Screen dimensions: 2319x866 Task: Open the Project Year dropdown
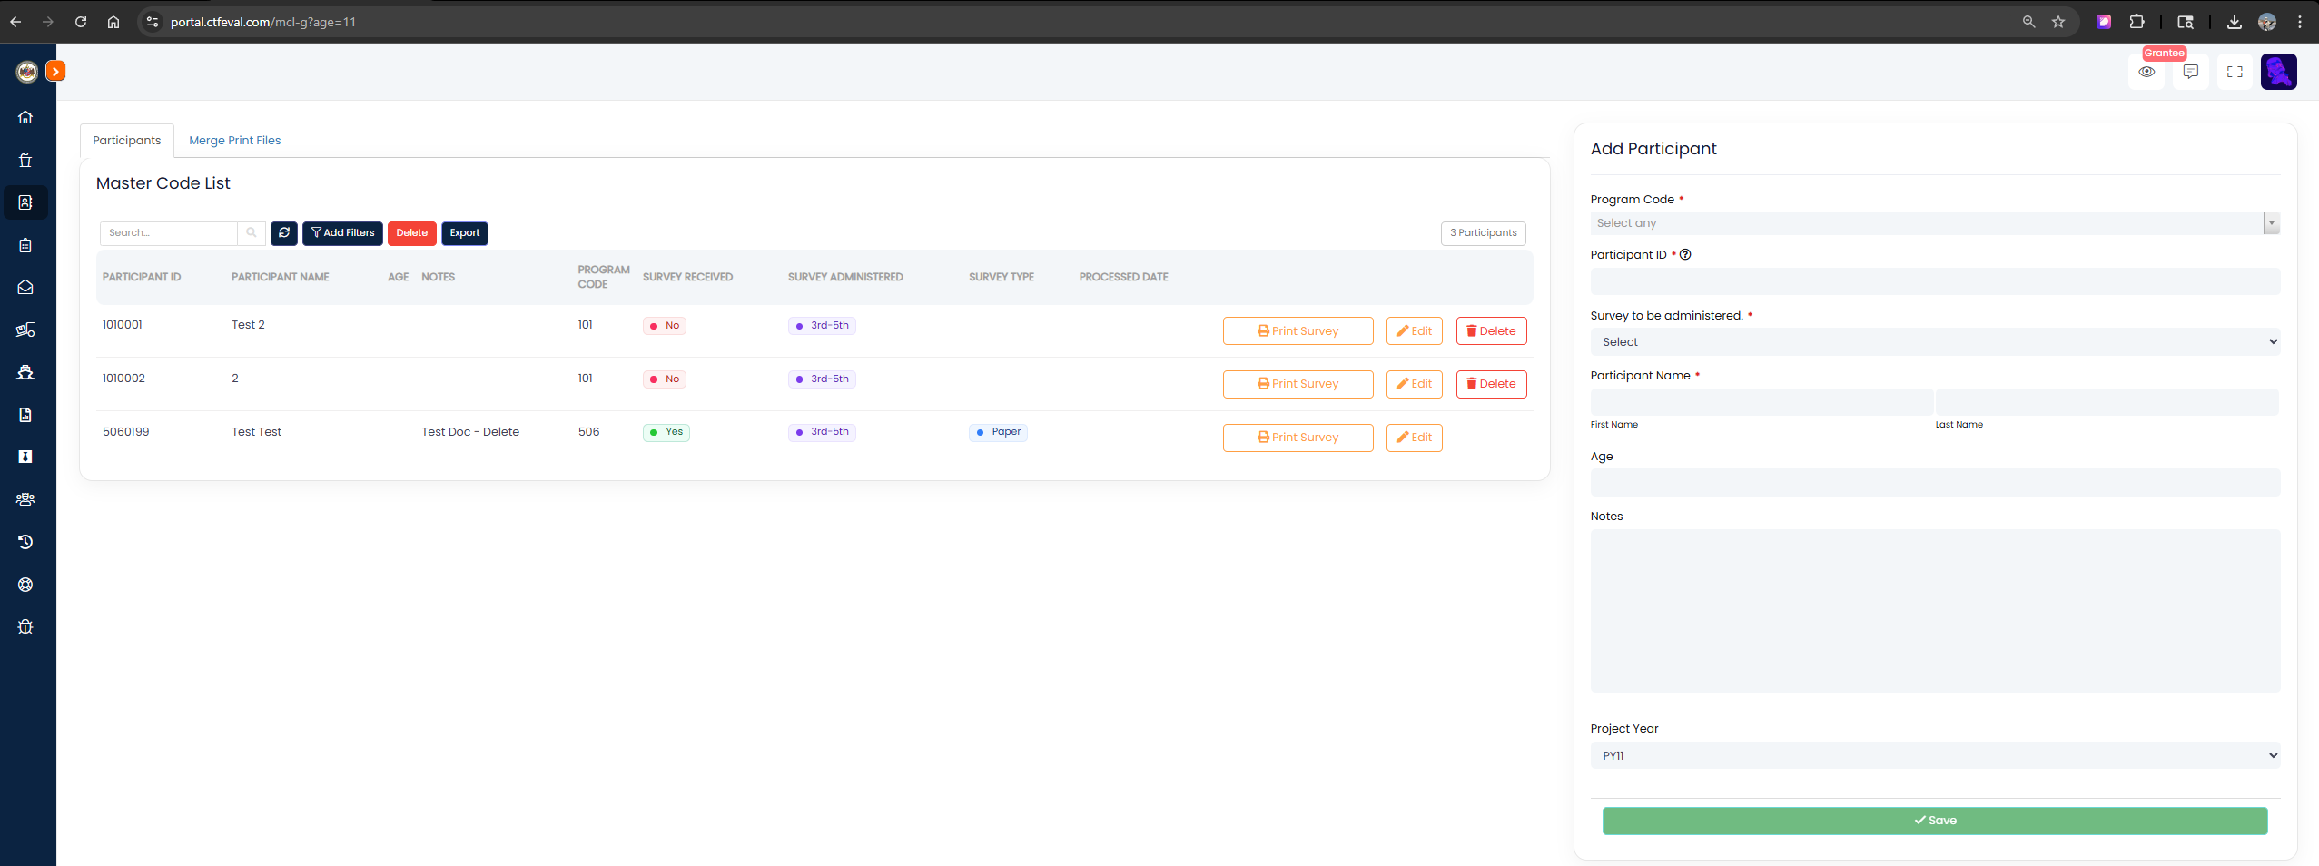pos(1934,755)
